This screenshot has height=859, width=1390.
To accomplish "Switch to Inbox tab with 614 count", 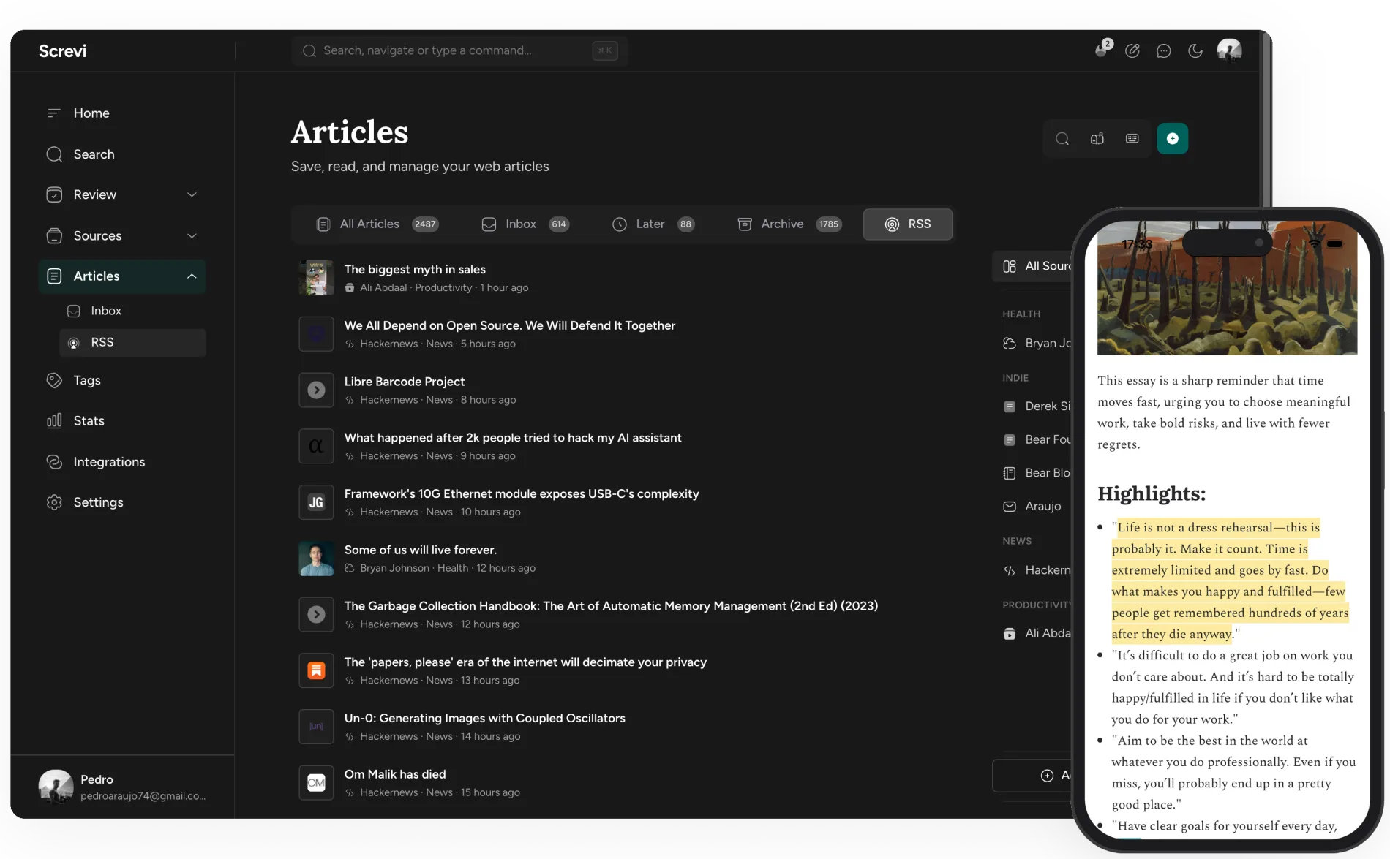I will (x=525, y=224).
